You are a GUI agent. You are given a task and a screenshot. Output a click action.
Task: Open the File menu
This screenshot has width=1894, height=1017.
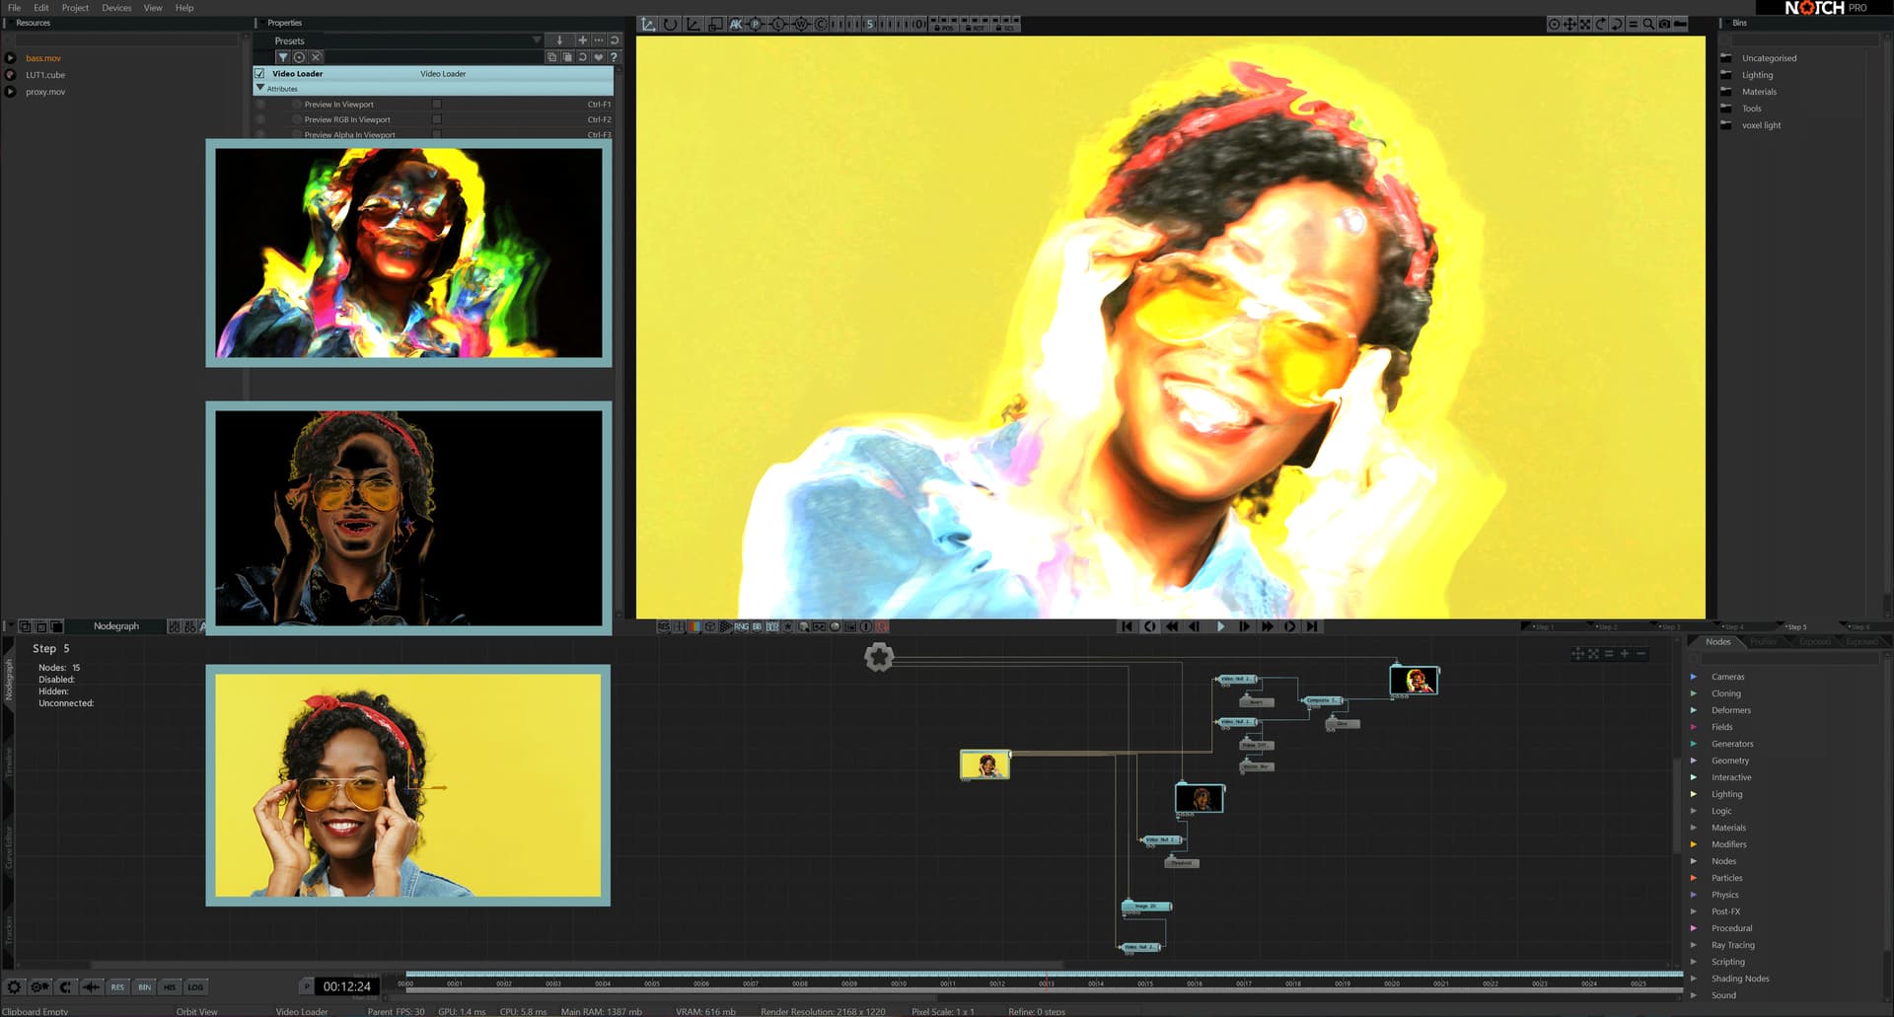pos(14,8)
